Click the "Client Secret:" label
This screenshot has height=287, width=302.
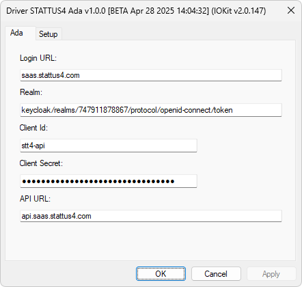[41, 163]
